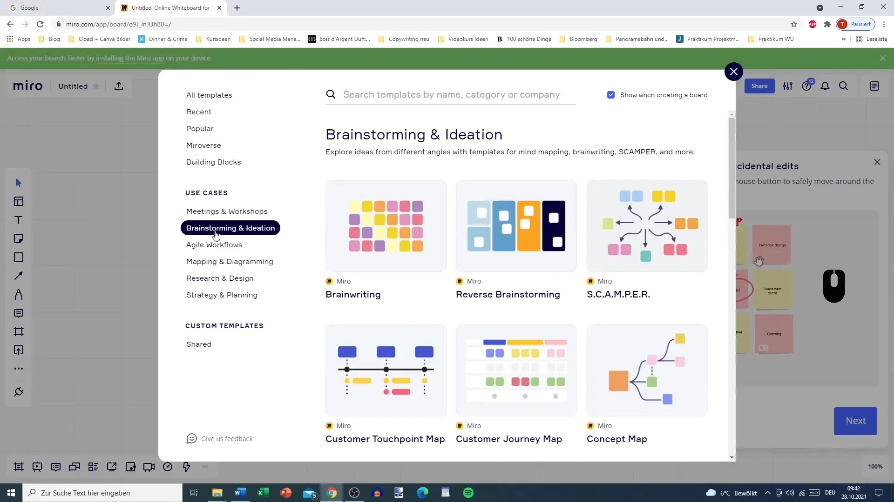Open Popular templates
Image resolution: width=894 pixels, height=502 pixels.
click(x=200, y=128)
